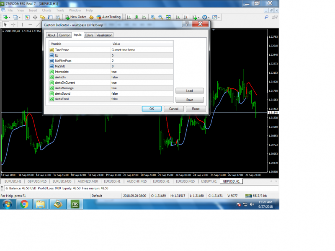Click the Zoom Out magnifier icon

pos(160,17)
